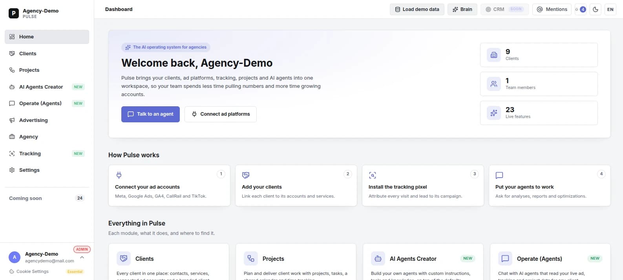This screenshot has width=623, height=280.
Task: Open the Brain panel
Action: click(462, 9)
